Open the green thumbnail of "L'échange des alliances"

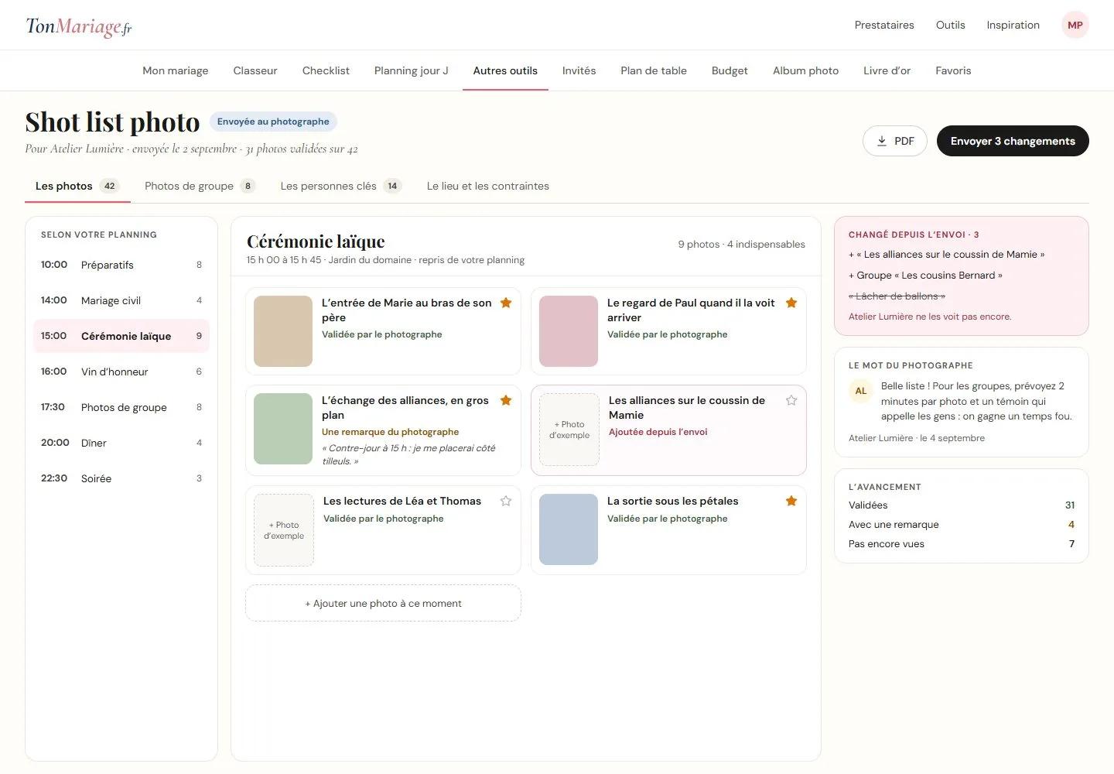(x=283, y=429)
